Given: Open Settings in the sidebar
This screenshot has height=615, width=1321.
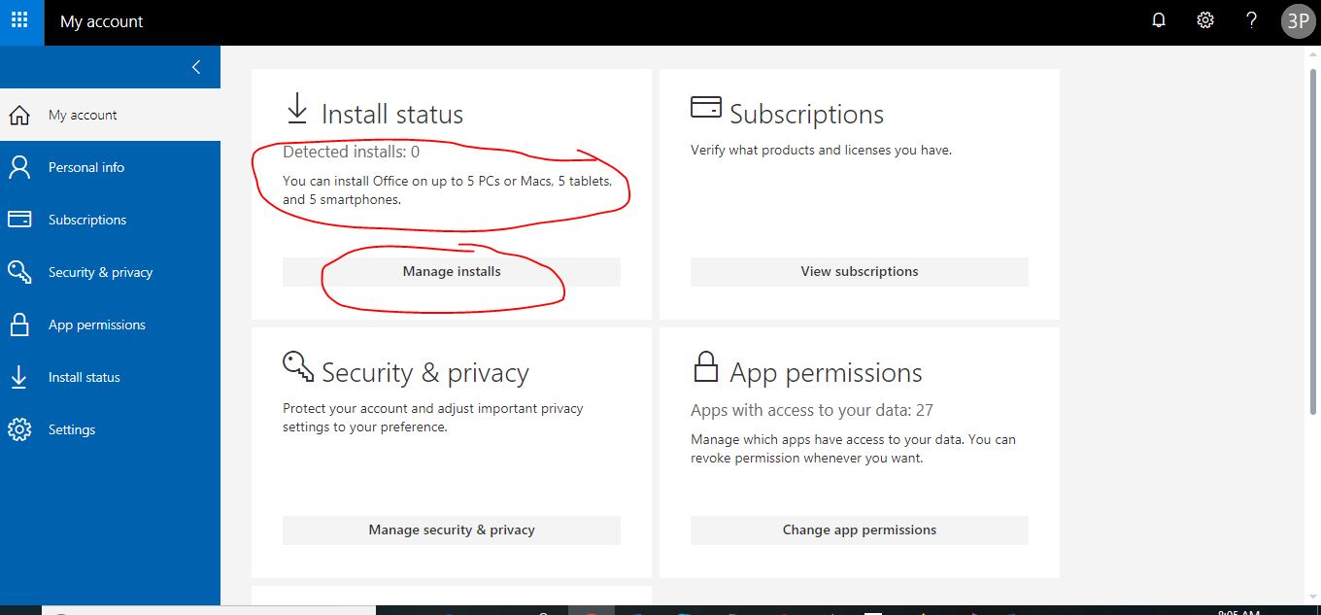Looking at the screenshot, I should point(110,429).
